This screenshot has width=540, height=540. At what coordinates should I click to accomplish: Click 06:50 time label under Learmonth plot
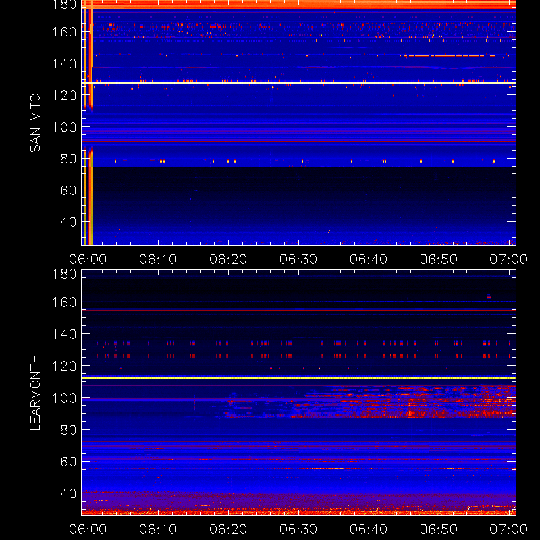[439, 529]
